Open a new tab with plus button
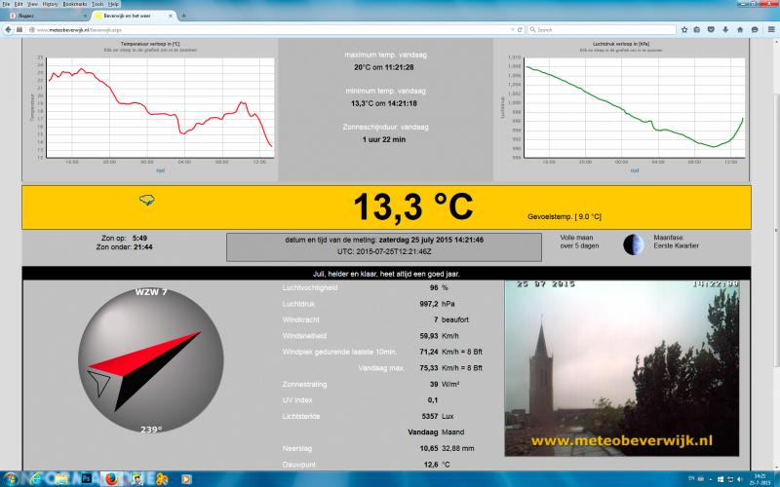780x487 pixels. pyautogui.click(x=183, y=16)
